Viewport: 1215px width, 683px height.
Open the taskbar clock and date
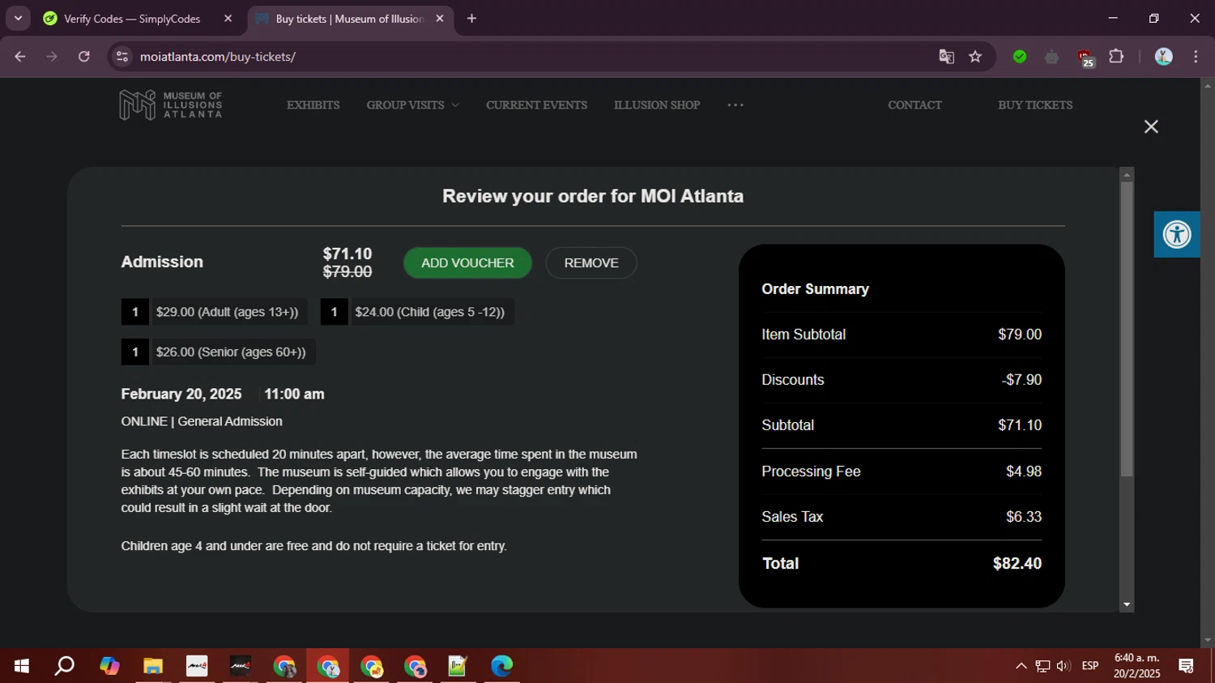pos(1136,666)
